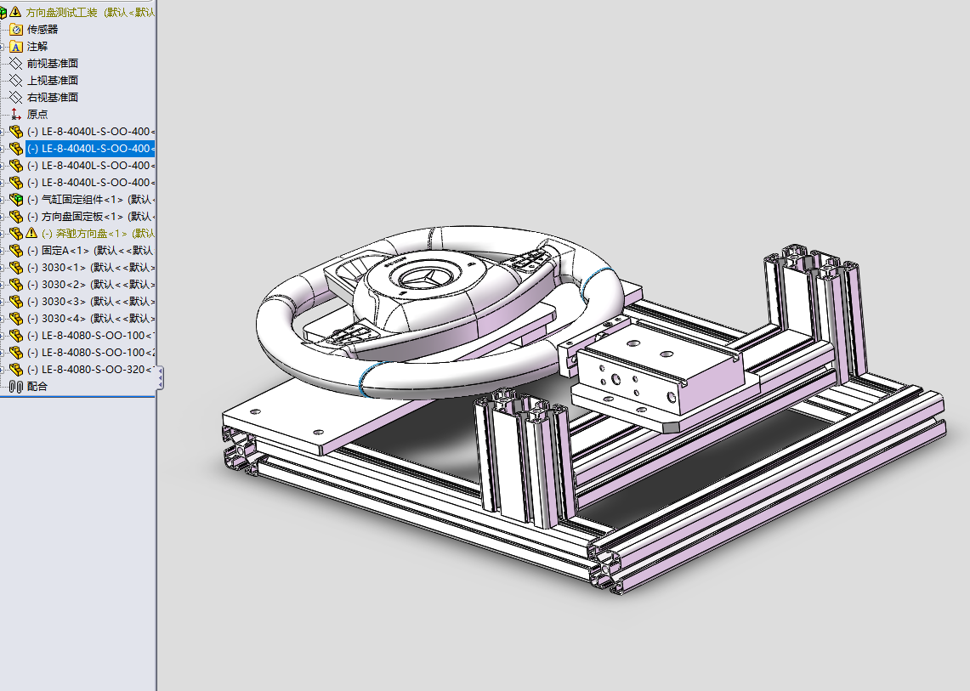970x691 pixels.
Task: Click the 传感器 sensors folder icon
Action: click(16, 29)
